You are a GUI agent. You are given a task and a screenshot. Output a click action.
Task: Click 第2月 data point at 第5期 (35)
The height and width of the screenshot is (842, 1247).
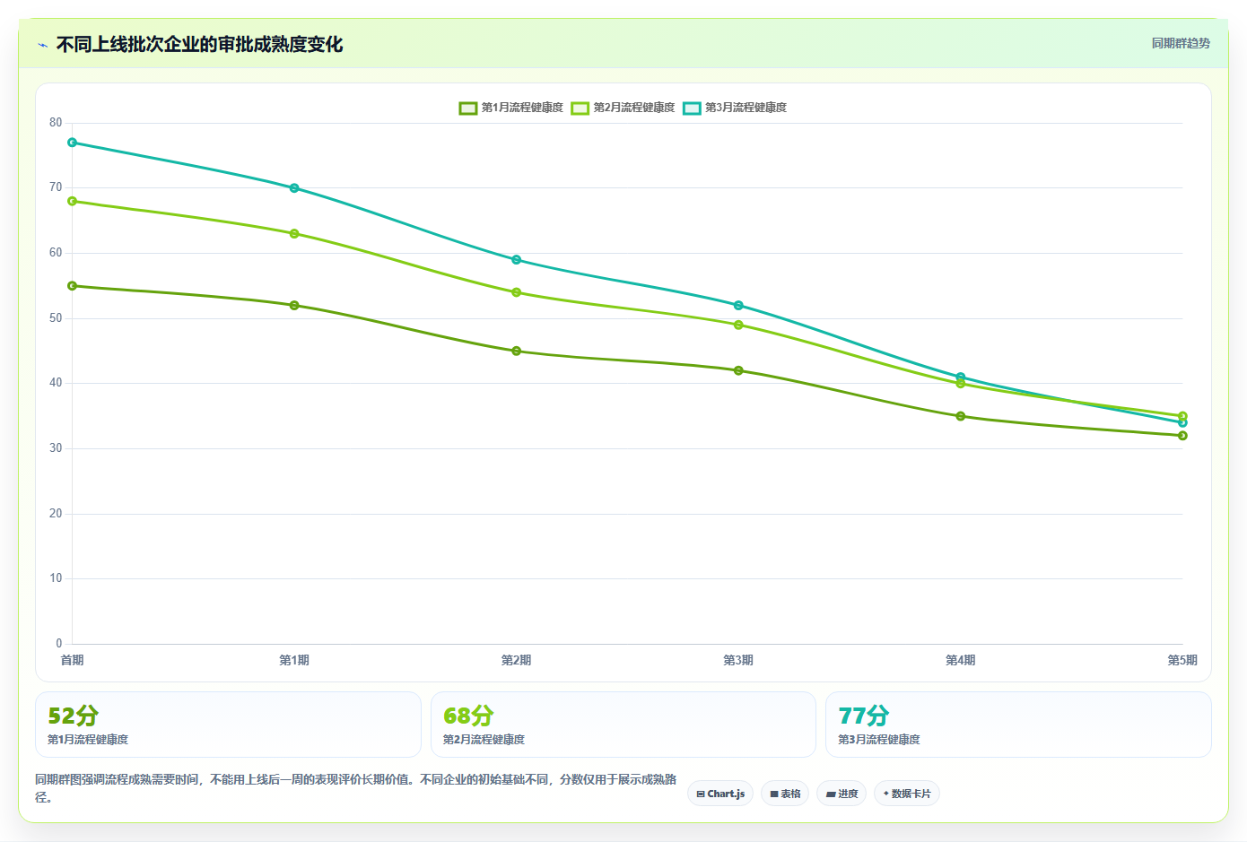[x=1182, y=416]
